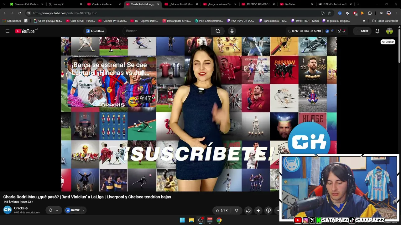The width and height of the screenshot is (401, 225).
Task: Click the magnifier search button
Action: 218,31
